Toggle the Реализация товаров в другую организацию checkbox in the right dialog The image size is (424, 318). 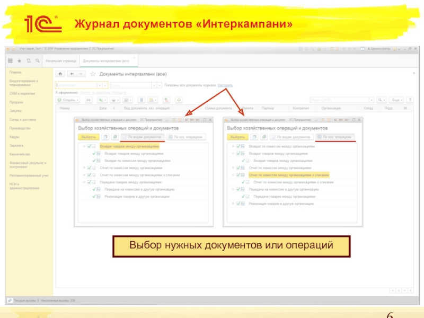click(x=238, y=204)
